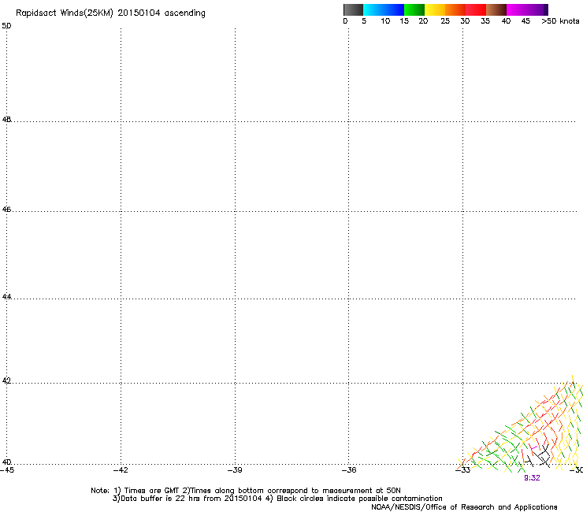This screenshot has height=512, width=583.
Task: Click the longitude label '-42'
Action: (x=121, y=470)
